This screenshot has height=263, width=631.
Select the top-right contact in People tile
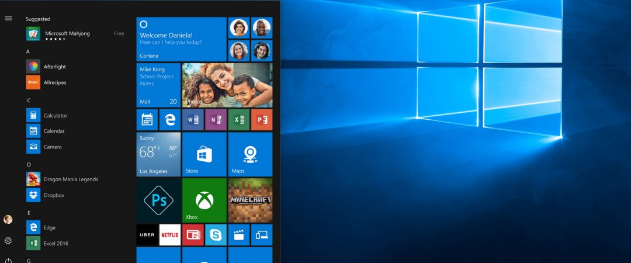click(262, 28)
